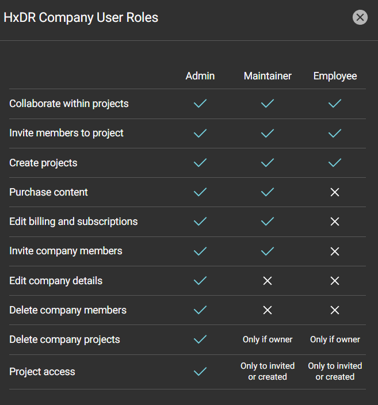This screenshot has height=405, width=378.
Task: Click the Purchase content row label
Action: [49, 192]
